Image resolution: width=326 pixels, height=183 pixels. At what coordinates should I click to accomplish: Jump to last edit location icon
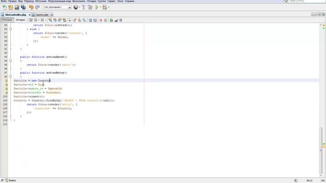coord(31,20)
